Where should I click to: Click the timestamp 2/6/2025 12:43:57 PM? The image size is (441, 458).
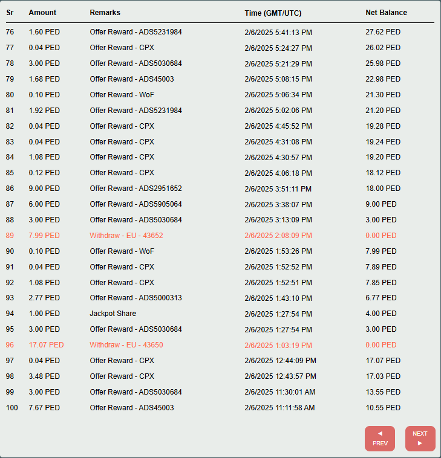(281, 376)
